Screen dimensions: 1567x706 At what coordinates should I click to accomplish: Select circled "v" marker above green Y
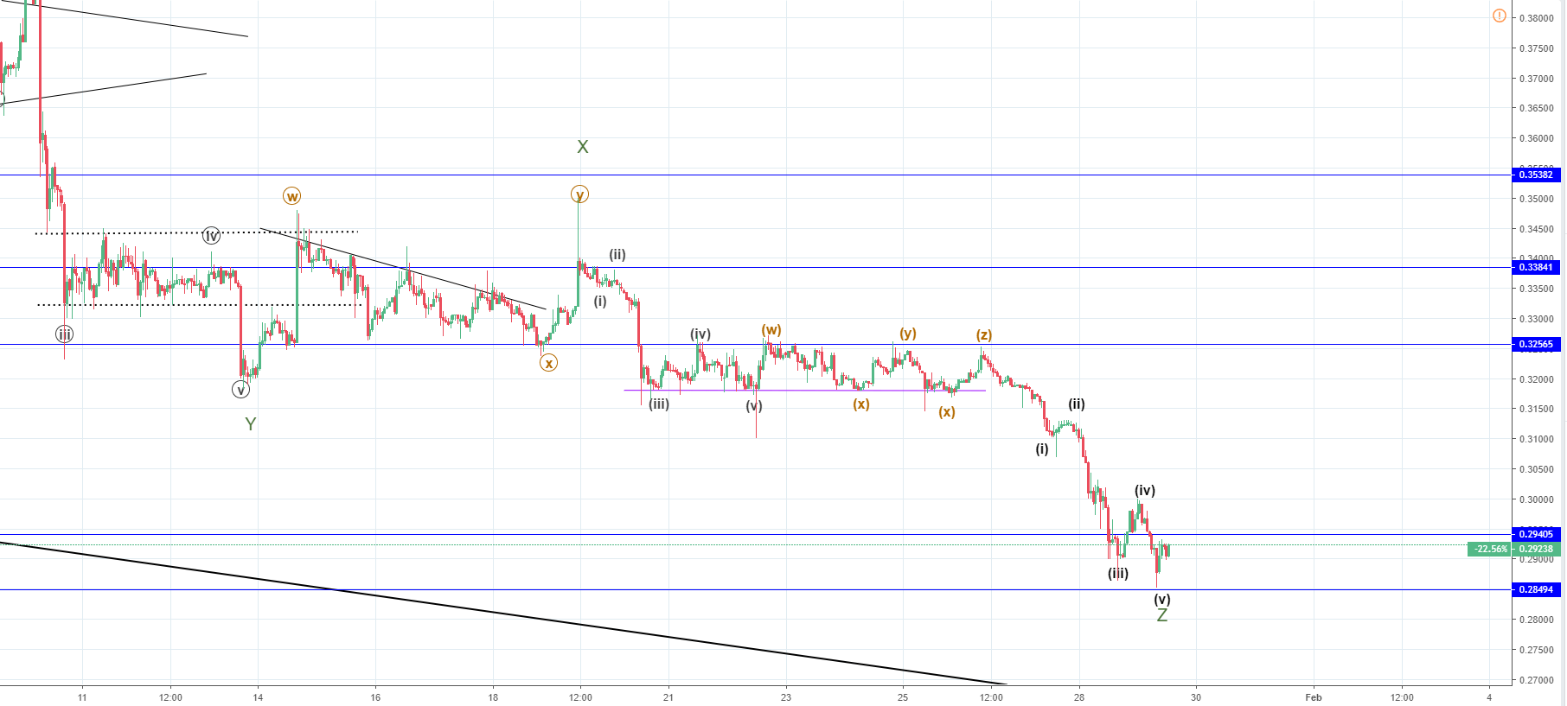pyautogui.click(x=241, y=390)
